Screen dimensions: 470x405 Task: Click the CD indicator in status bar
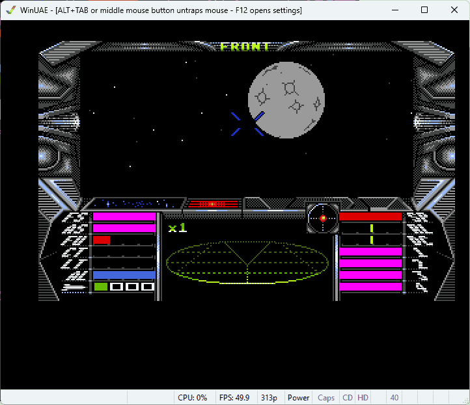[348, 397]
